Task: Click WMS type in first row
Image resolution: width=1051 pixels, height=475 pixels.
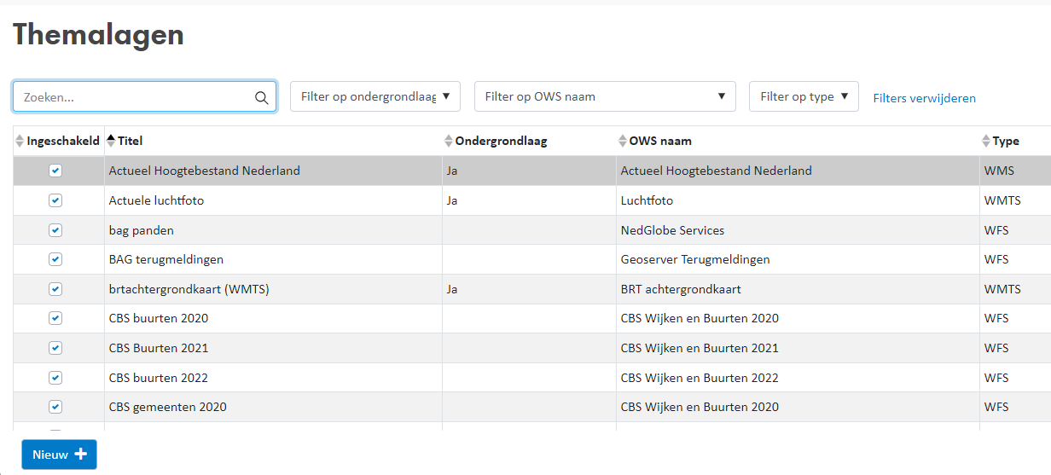Action: click(x=999, y=171)
